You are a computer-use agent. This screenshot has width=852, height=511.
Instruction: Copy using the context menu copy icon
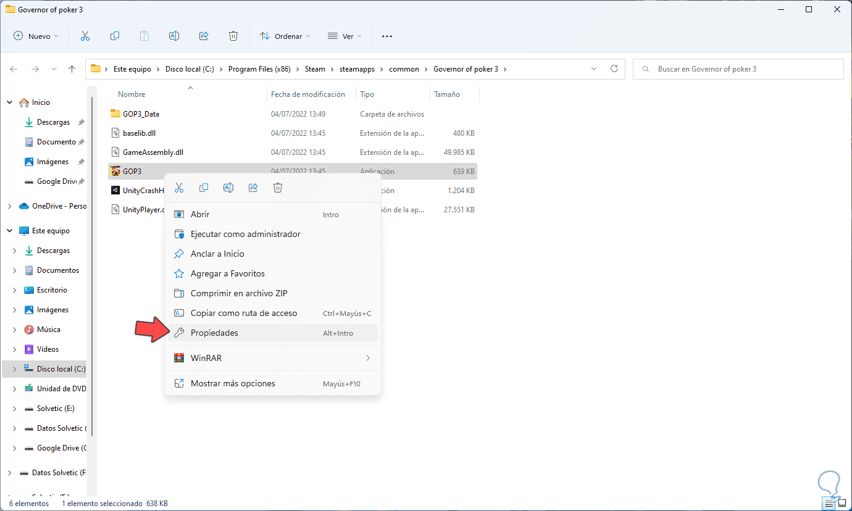tap(204, 188)
